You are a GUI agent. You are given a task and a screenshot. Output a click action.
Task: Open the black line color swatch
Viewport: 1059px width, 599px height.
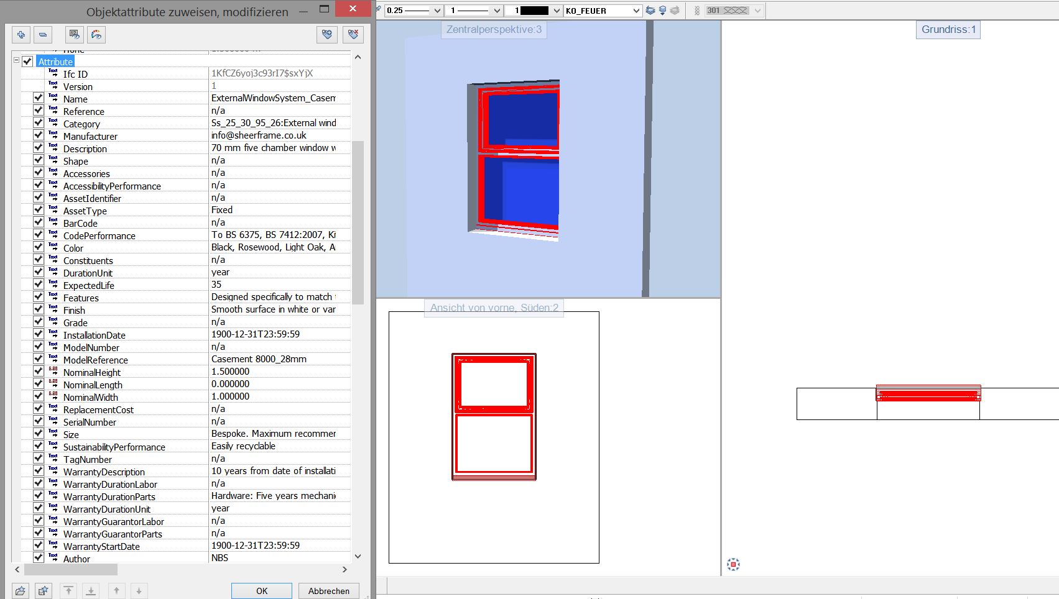click(x=534, y=11)
